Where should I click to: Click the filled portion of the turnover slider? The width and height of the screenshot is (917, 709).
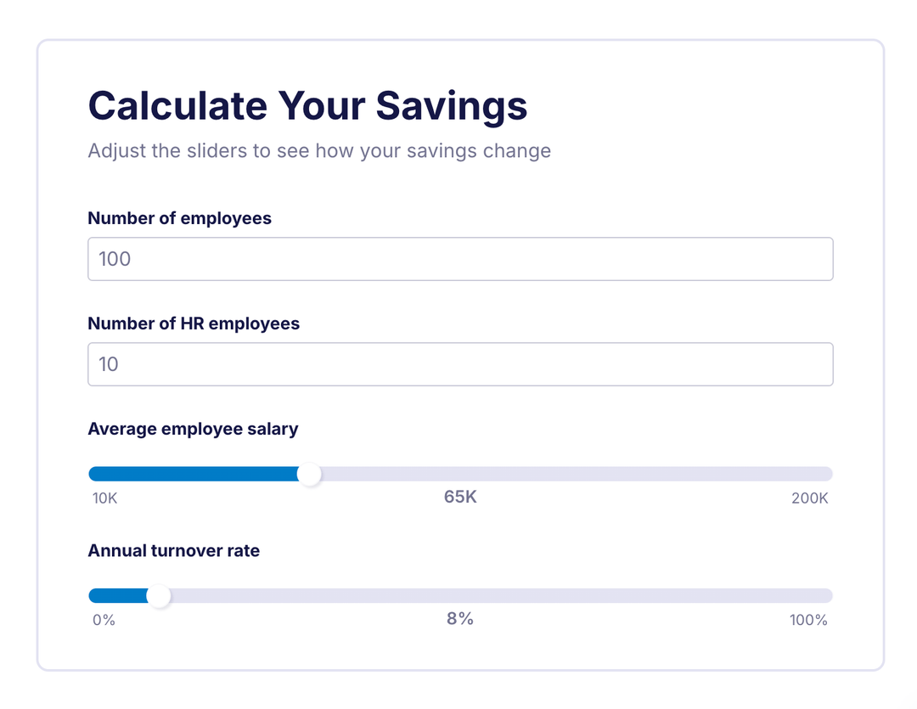coord(123,595)
